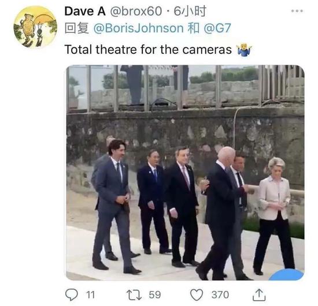Tap the reply speech bubble icon
Image resolution: width=318 pixels, height=306 pixels.
tap(72, 294)
